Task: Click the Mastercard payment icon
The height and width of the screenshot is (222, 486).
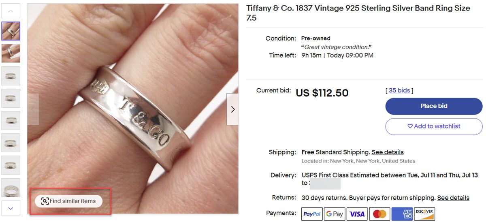Action: pyautogui.click(x=379, y=214)
